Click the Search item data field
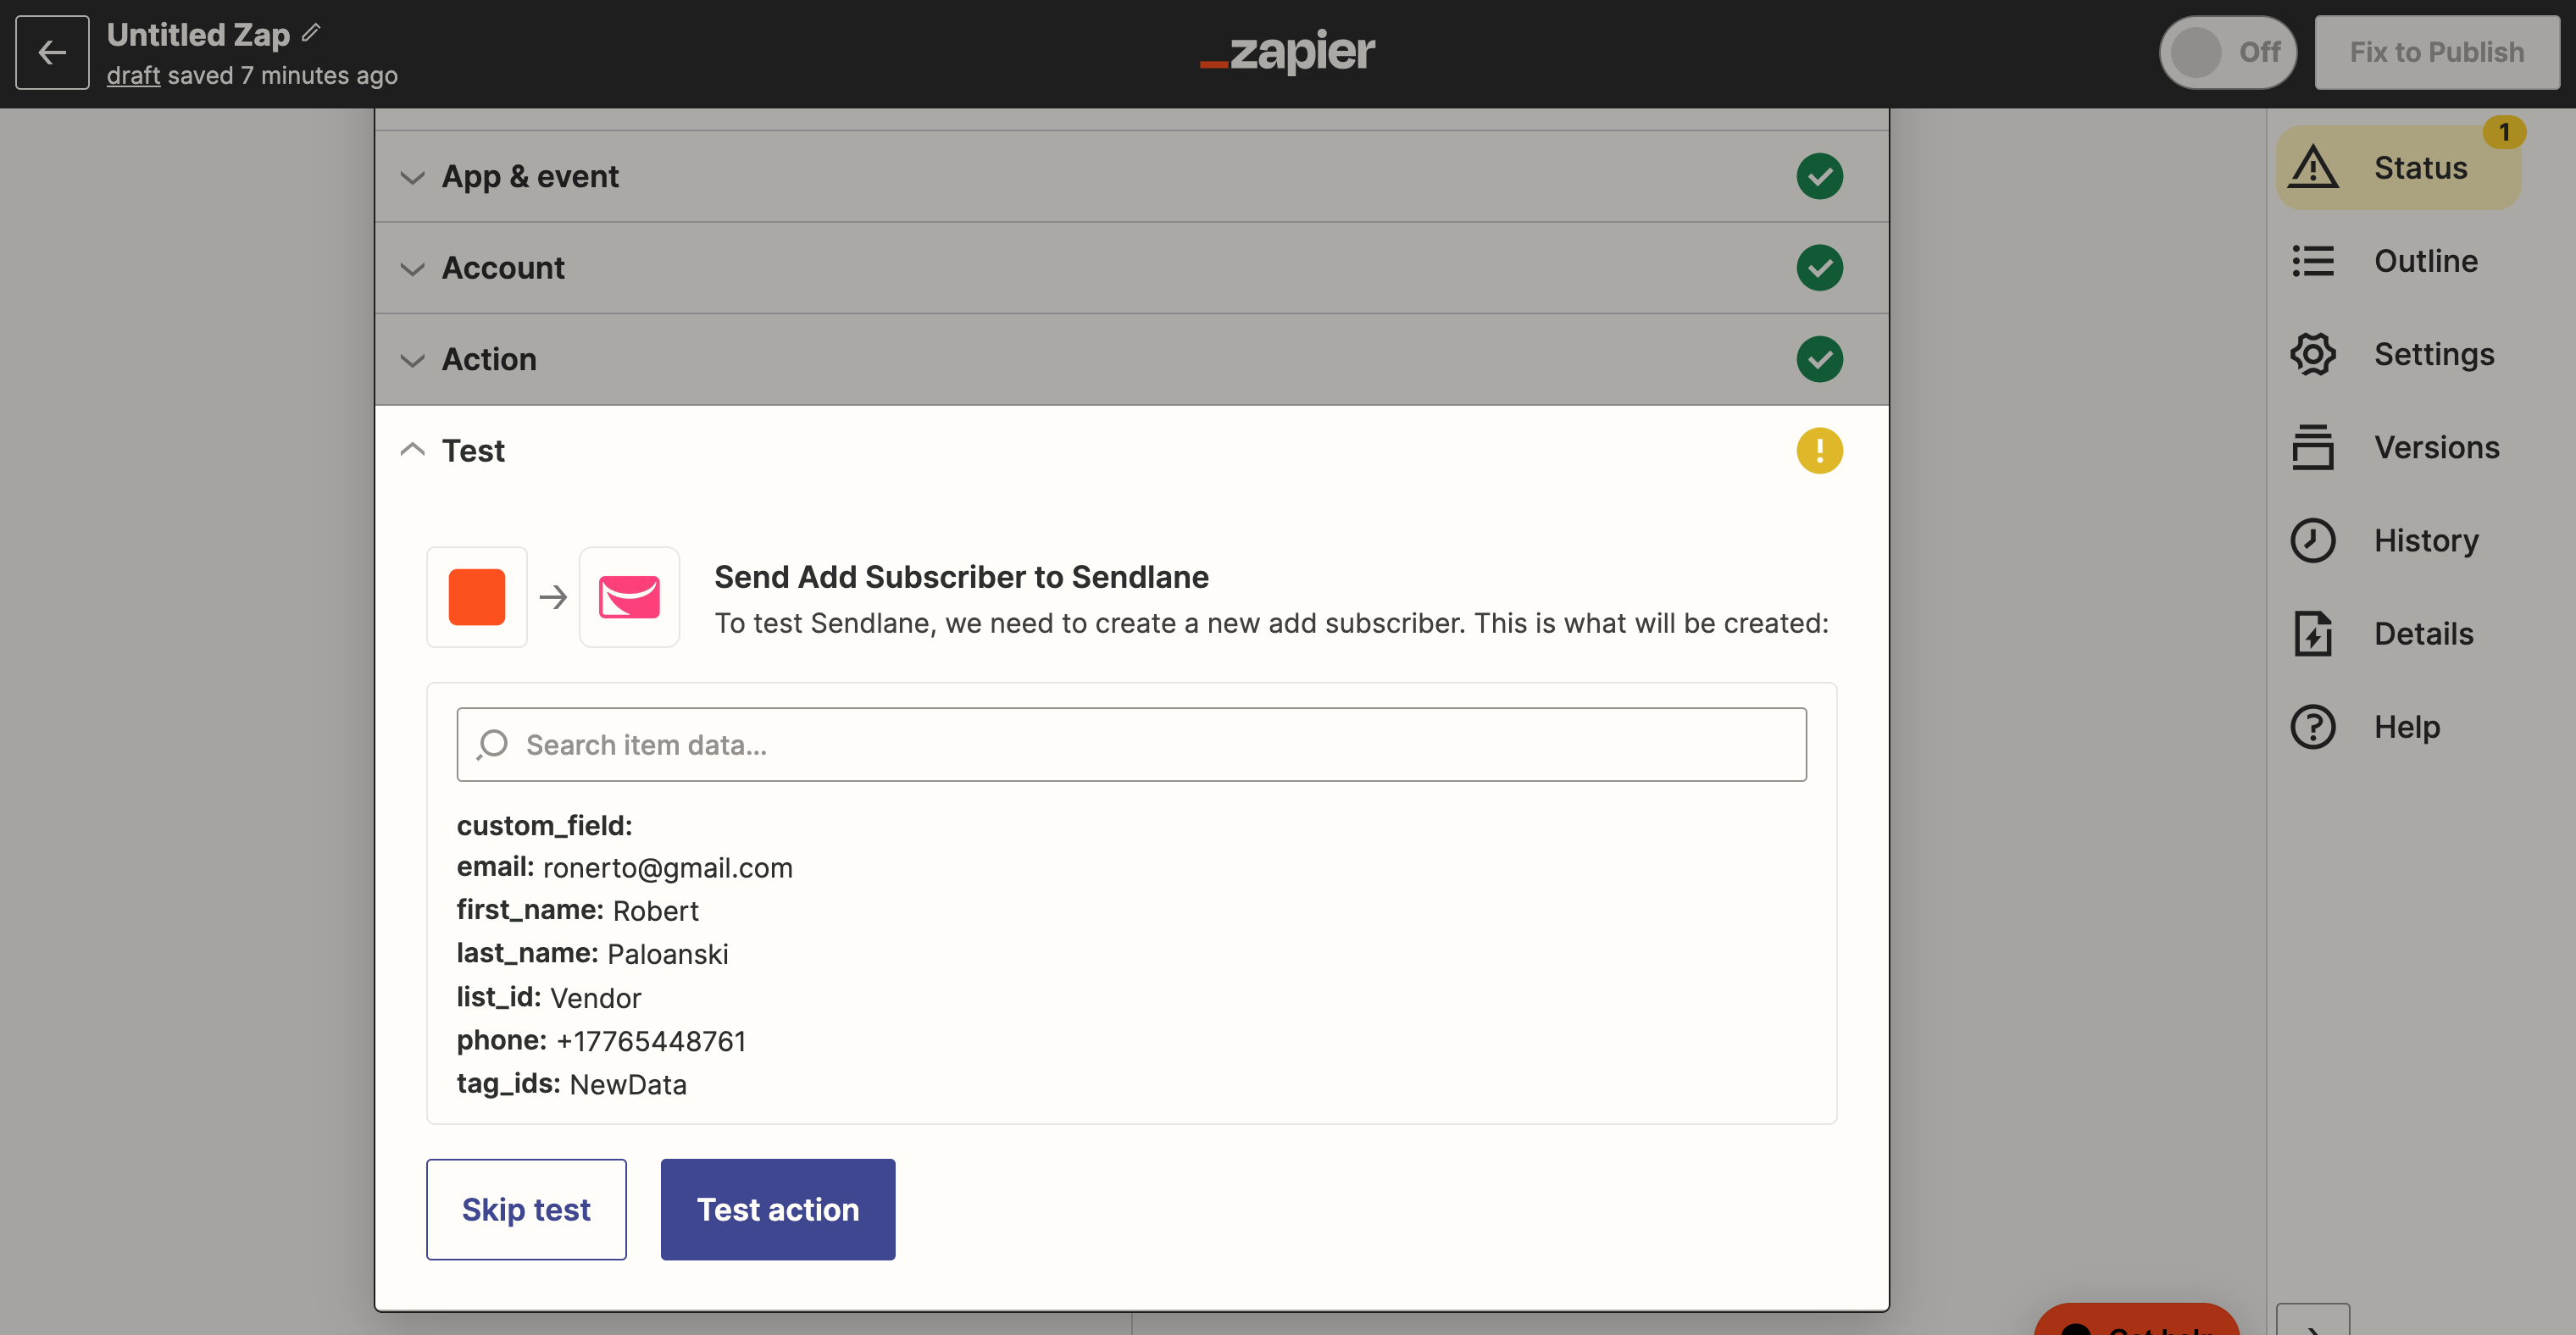 (1131, 745)
